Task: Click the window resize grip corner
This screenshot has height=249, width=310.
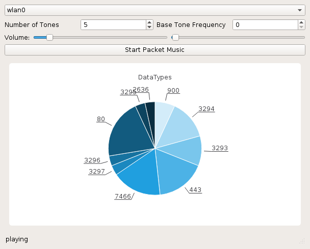Action: click(302, 241)
